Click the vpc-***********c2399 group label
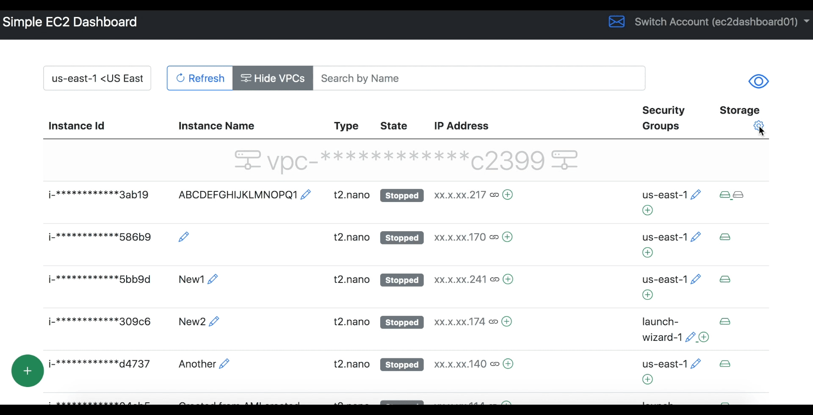813x415 pixels. coord(406,160)
